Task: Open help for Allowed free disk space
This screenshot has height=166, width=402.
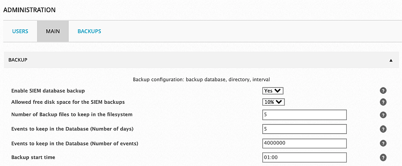Action: tap(383, 102)
